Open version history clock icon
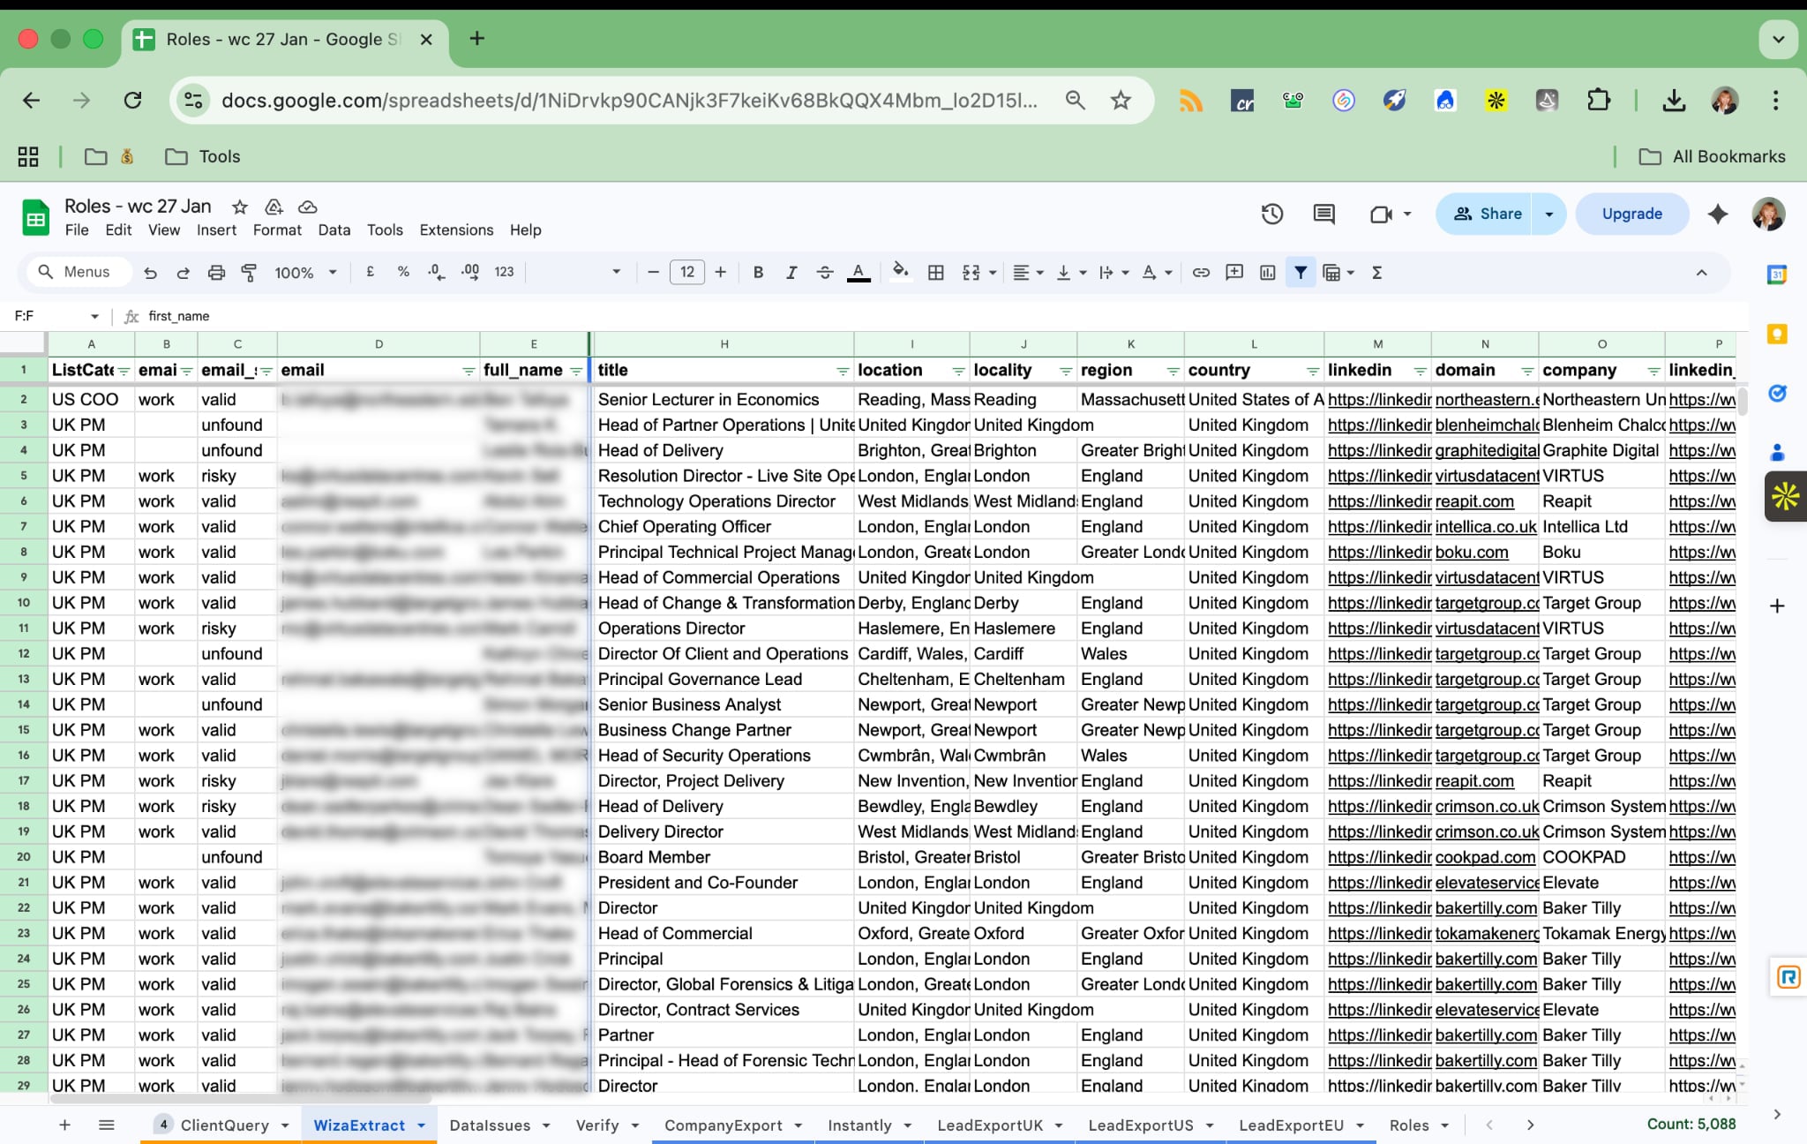The width and height of the screenshot is (1807, 1144). pos(1271,214)
